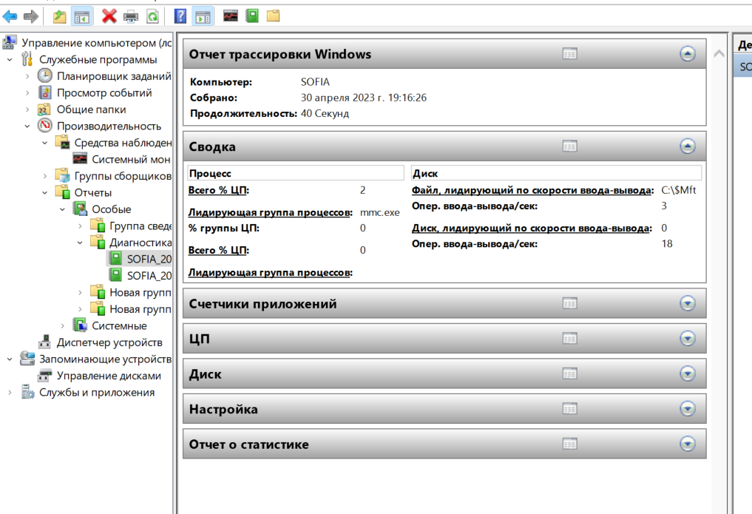This screenshot has width=752, height=514.
Task: Click Диск, лидирующий по скорости ввода-вывода link
Action: (x=532, y=229)
